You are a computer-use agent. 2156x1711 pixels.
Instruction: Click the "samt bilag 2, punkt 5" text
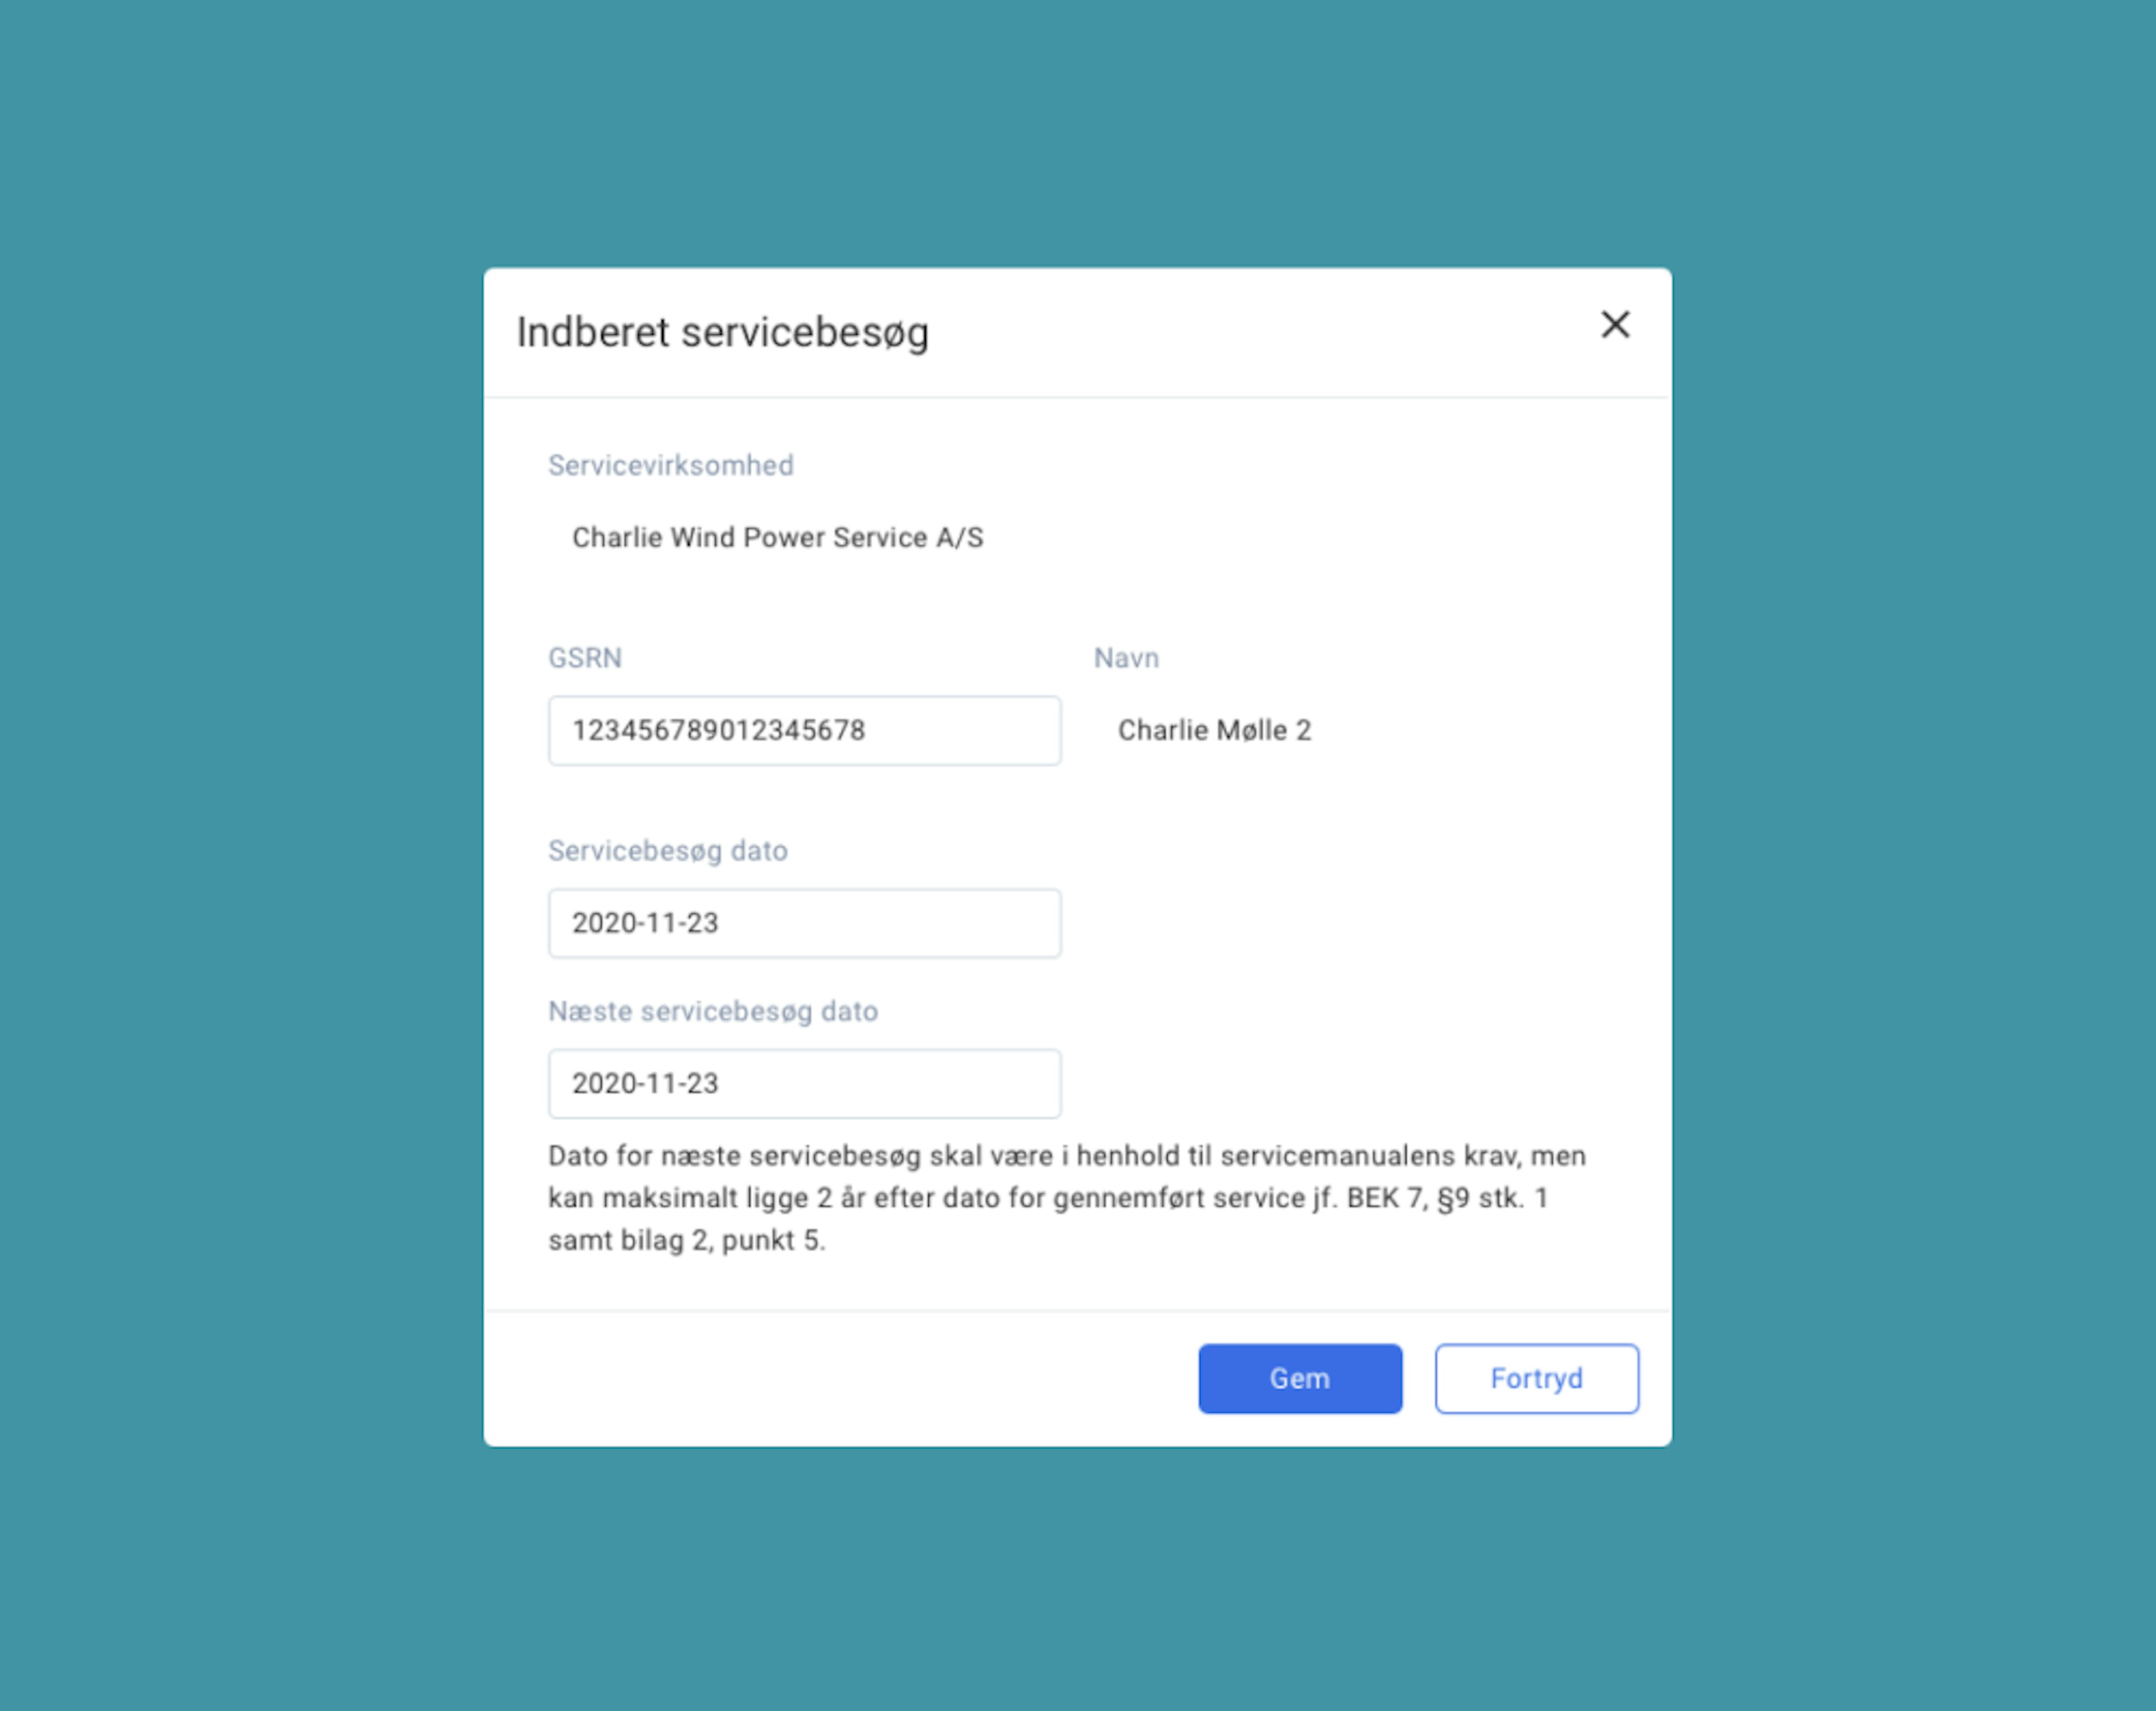coord(686,1240)
